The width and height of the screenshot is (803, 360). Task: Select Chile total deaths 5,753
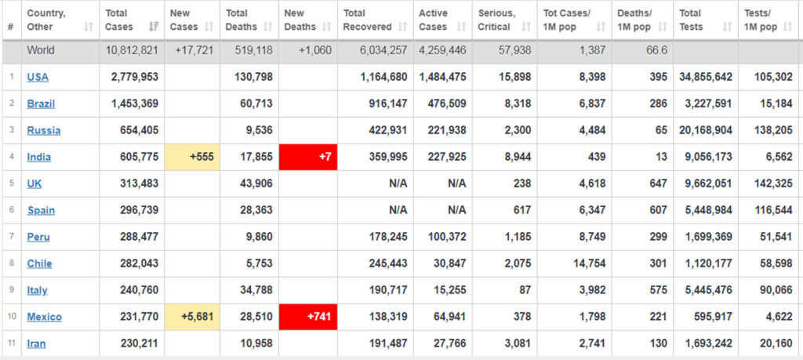(259, 264)
